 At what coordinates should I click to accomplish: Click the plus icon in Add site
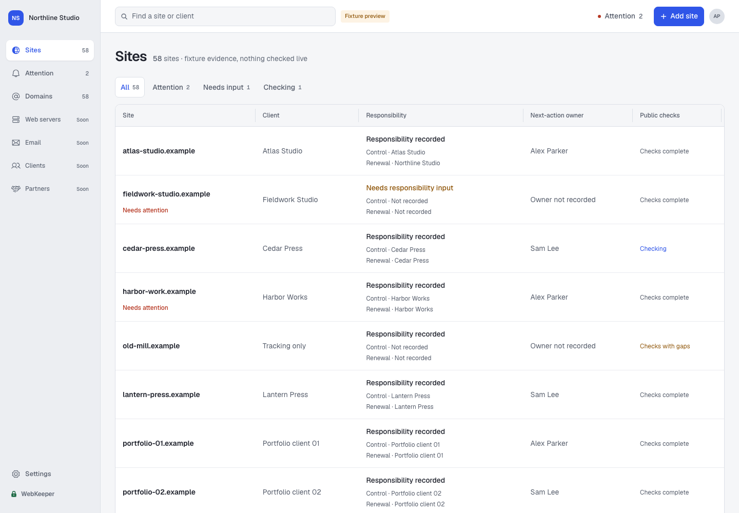click(664, 16)
